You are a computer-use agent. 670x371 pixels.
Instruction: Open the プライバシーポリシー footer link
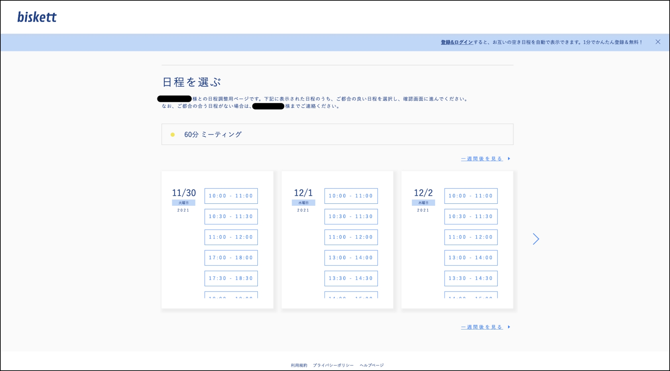coord(333,365)
